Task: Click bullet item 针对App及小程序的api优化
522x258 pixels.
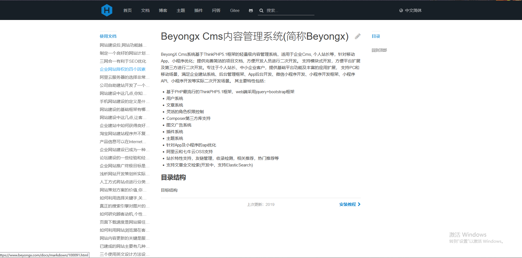Action: 191,145
